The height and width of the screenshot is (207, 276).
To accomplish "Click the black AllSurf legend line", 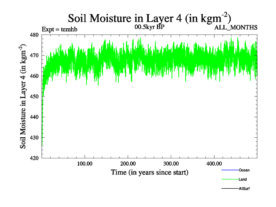I will [x=229, y=189].
